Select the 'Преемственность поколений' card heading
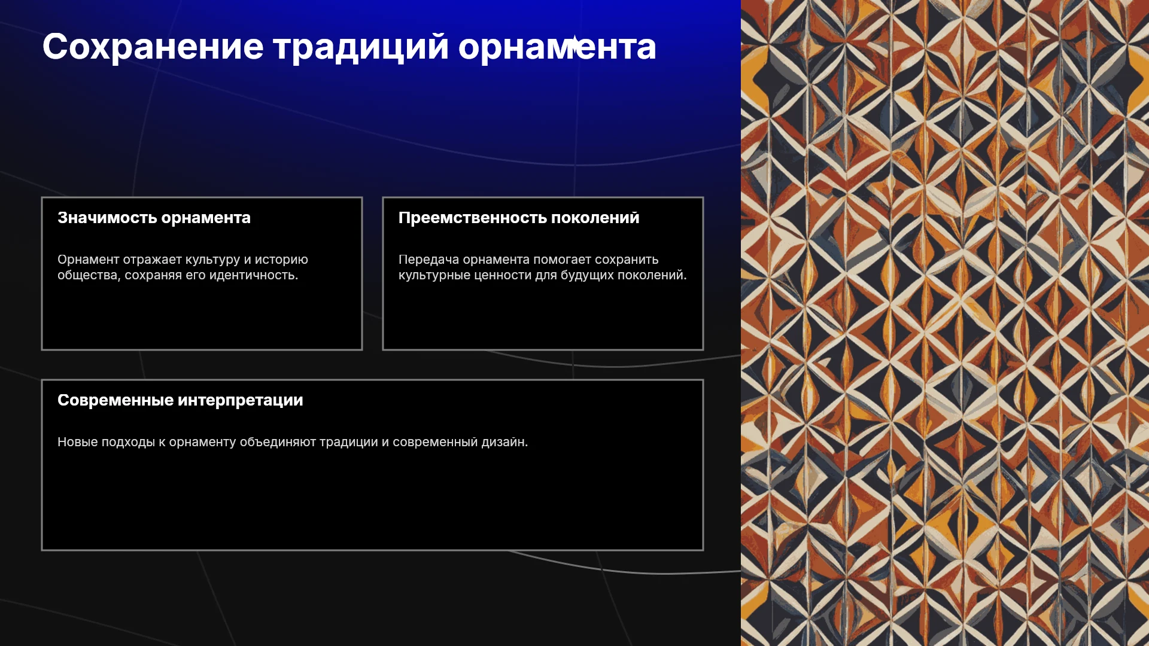Viewport: 1149px width, 646px height. 519,218
